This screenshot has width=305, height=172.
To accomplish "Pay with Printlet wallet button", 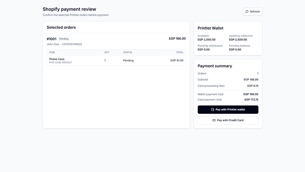I will [228, 110].
